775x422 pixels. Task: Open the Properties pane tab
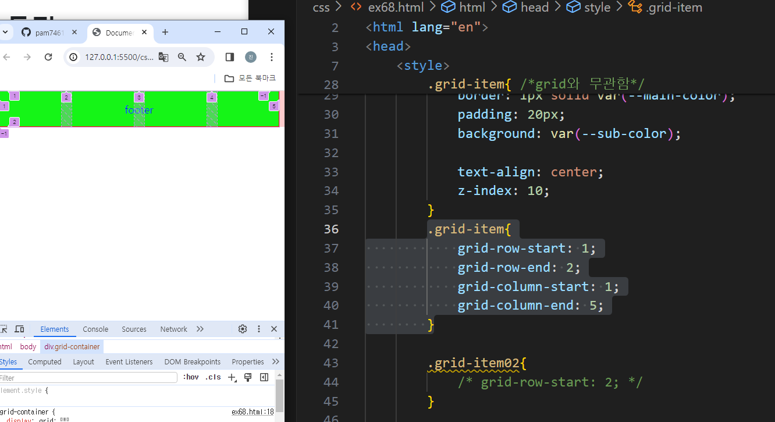[248, 362]
